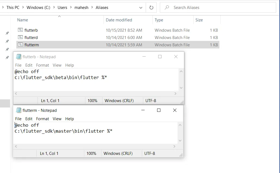Click the flutterb Notepad title icon
This screenshot has width=280, height=173.
pos(18,57)
